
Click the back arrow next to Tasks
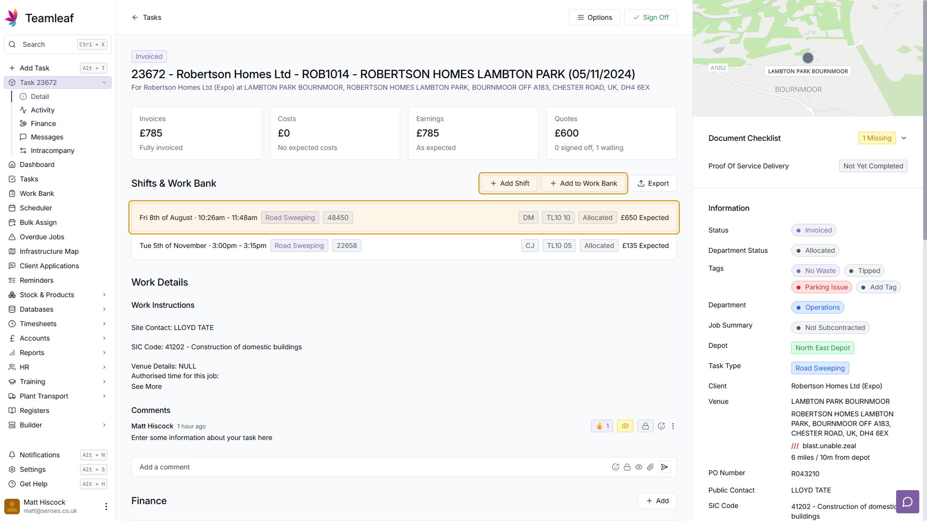point(135,17)
